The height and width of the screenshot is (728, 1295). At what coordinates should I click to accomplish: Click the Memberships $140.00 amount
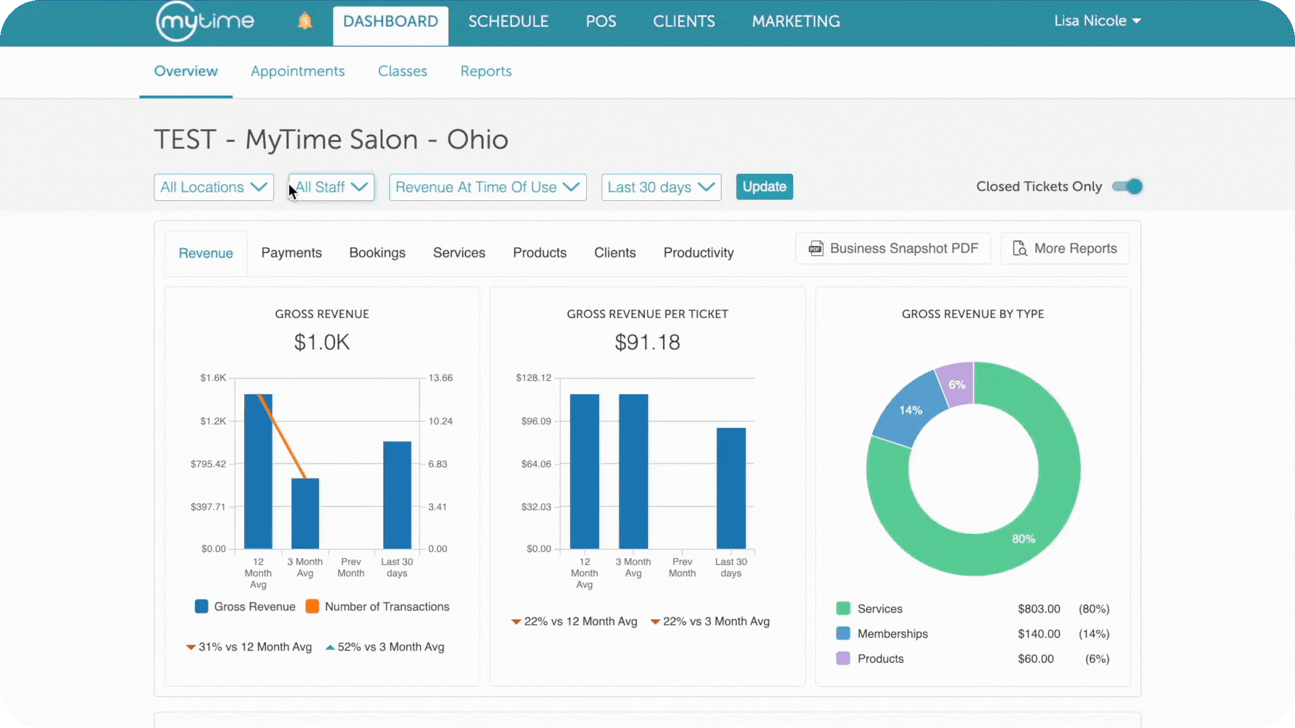point(1039,634)
